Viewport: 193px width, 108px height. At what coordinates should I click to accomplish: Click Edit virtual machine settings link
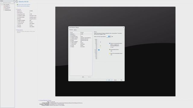coord(24,6)
